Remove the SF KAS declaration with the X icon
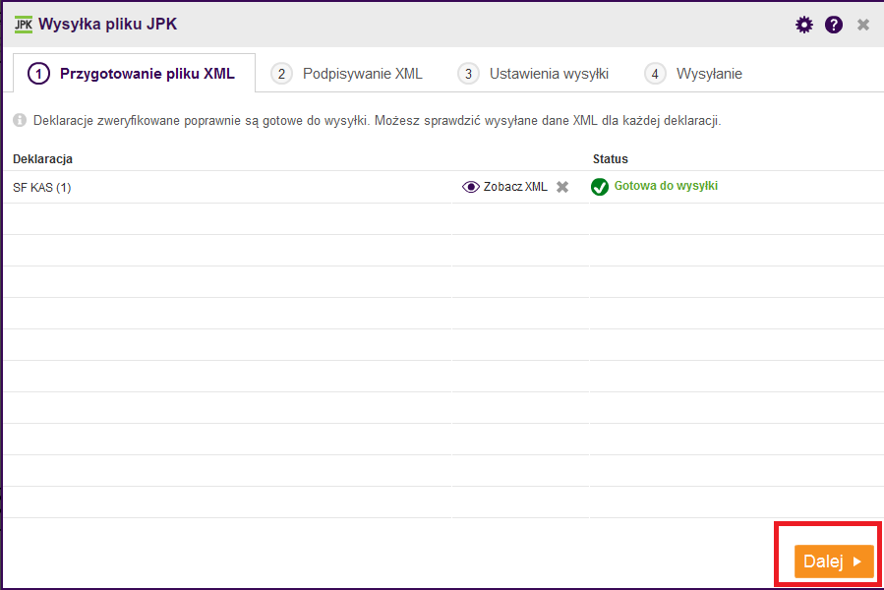The height and width of the screenshot is (590, 884). 562,187
